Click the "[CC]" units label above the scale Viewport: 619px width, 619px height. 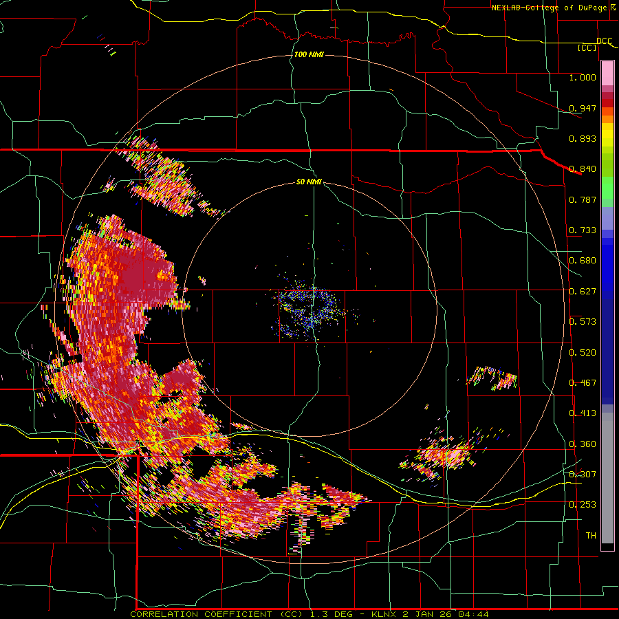click(x=587, y=47)
